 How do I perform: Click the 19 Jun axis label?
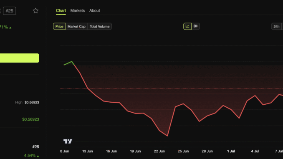pos(135,151)
